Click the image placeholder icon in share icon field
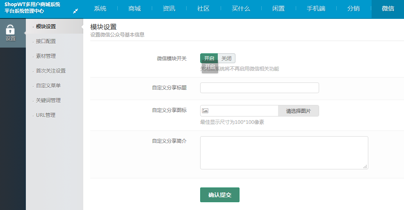Image resolution: width=404 pixels, height=210 pixels. coord(205,111)
